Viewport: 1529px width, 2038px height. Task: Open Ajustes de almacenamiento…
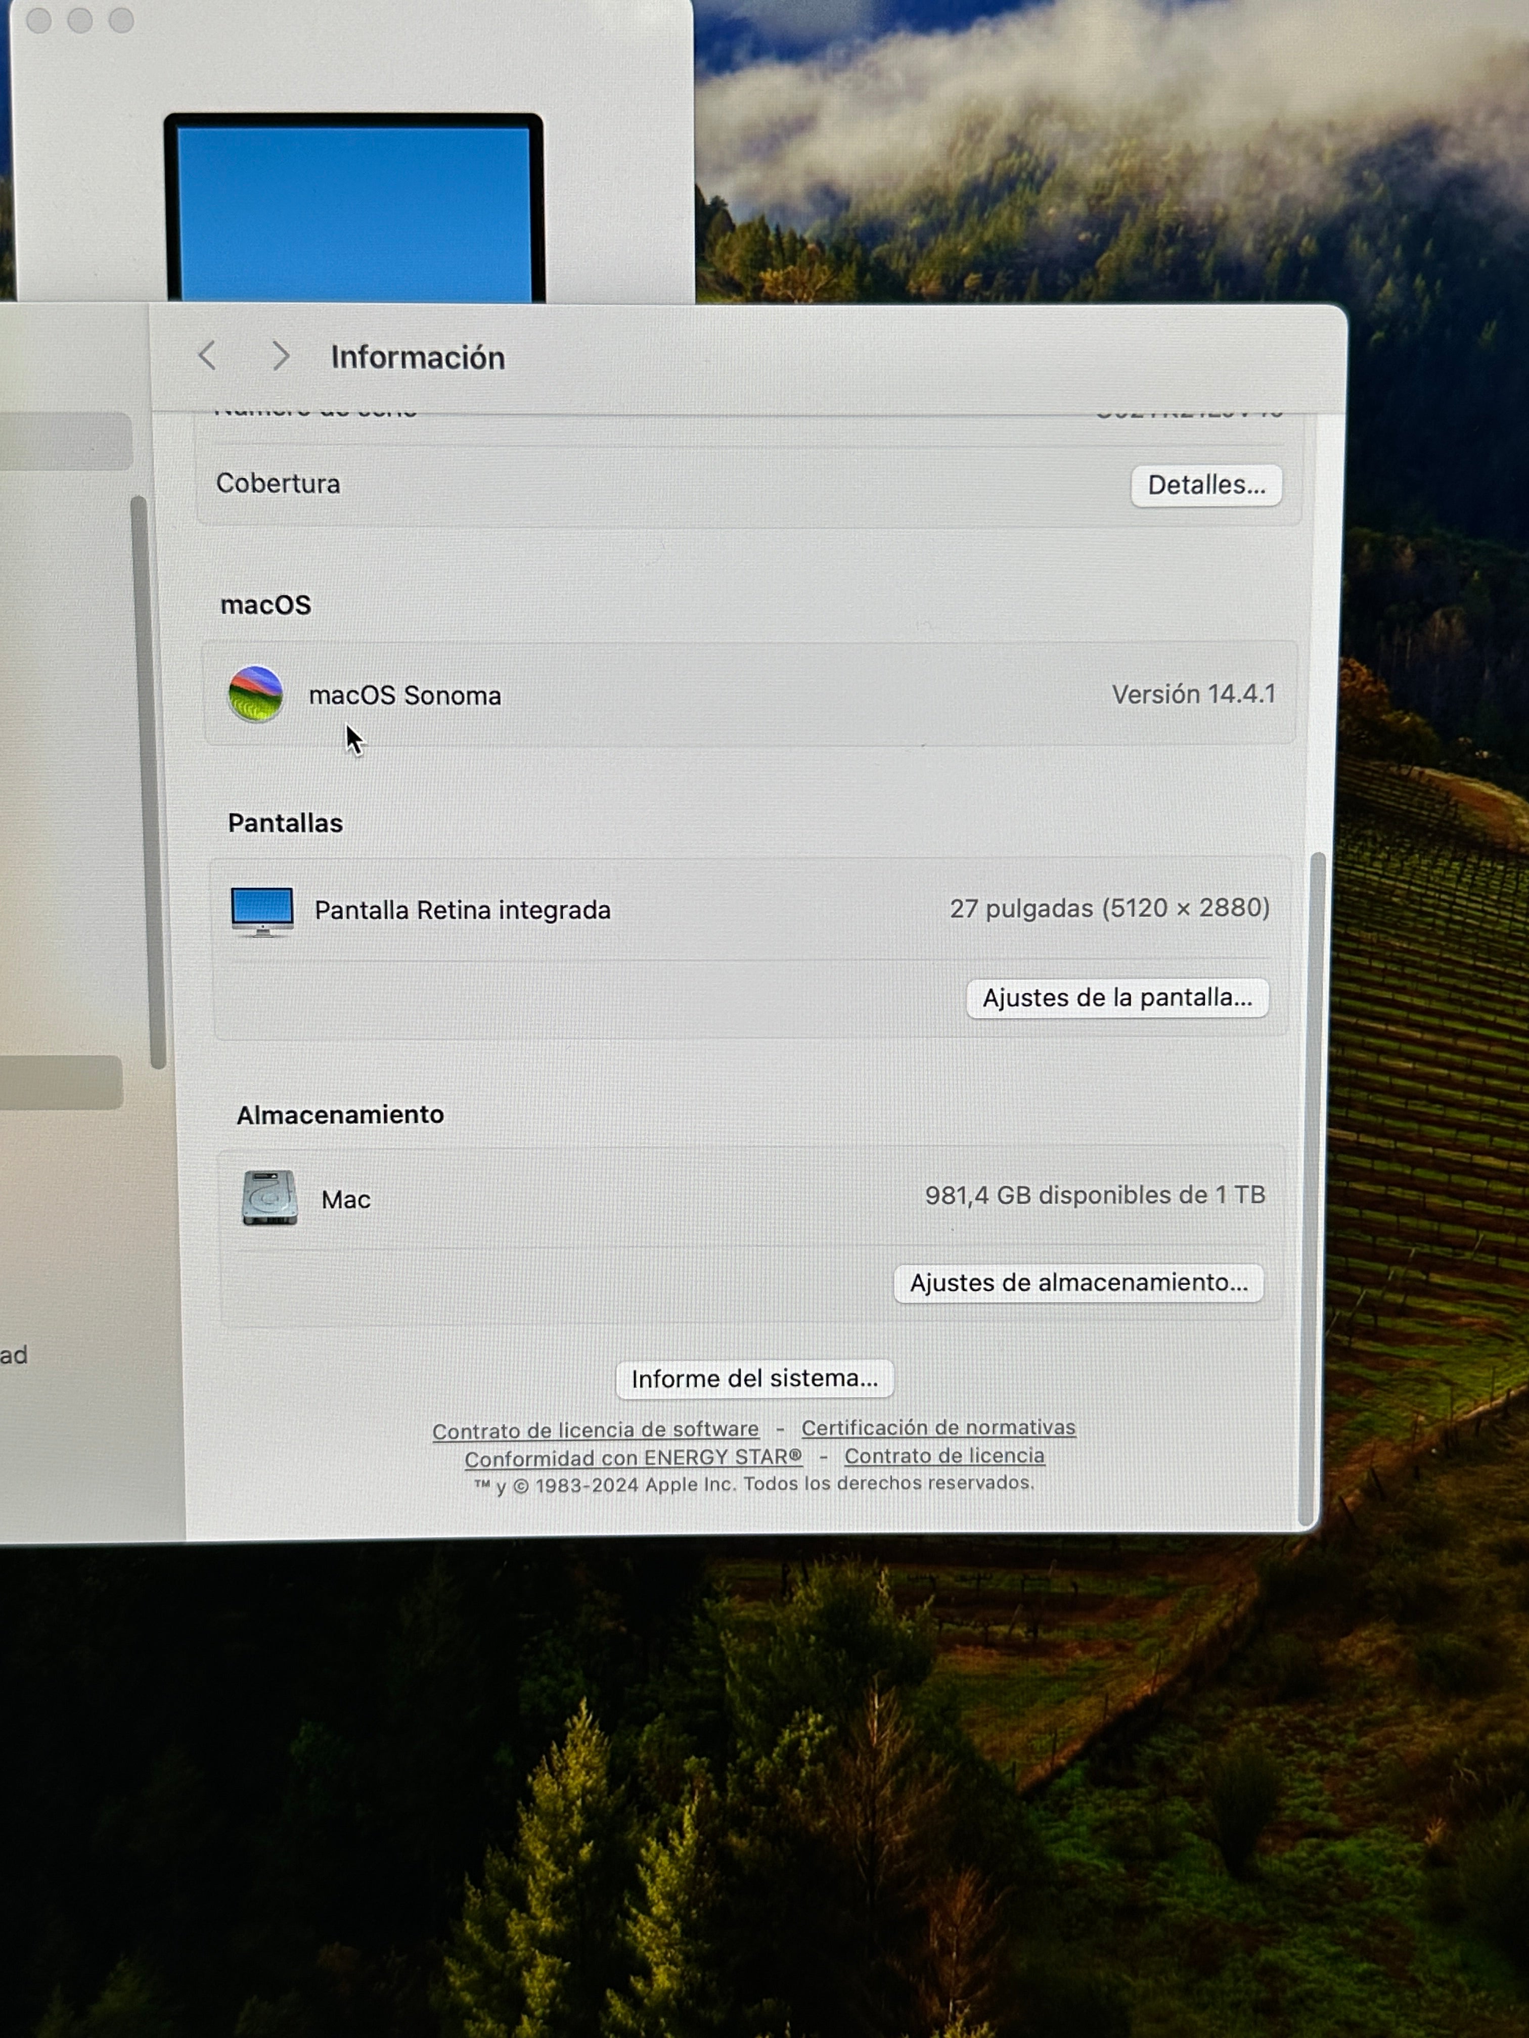click(x=1078, y=1282)
